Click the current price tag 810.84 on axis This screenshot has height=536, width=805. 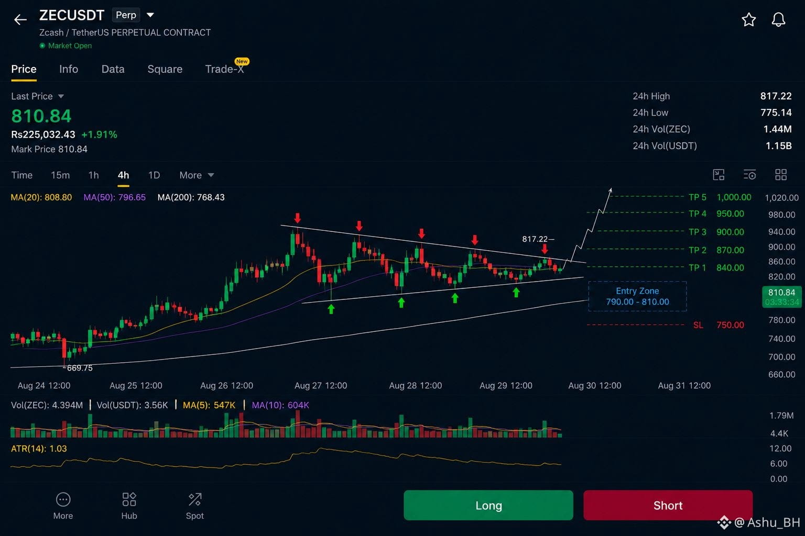[781, 297]
